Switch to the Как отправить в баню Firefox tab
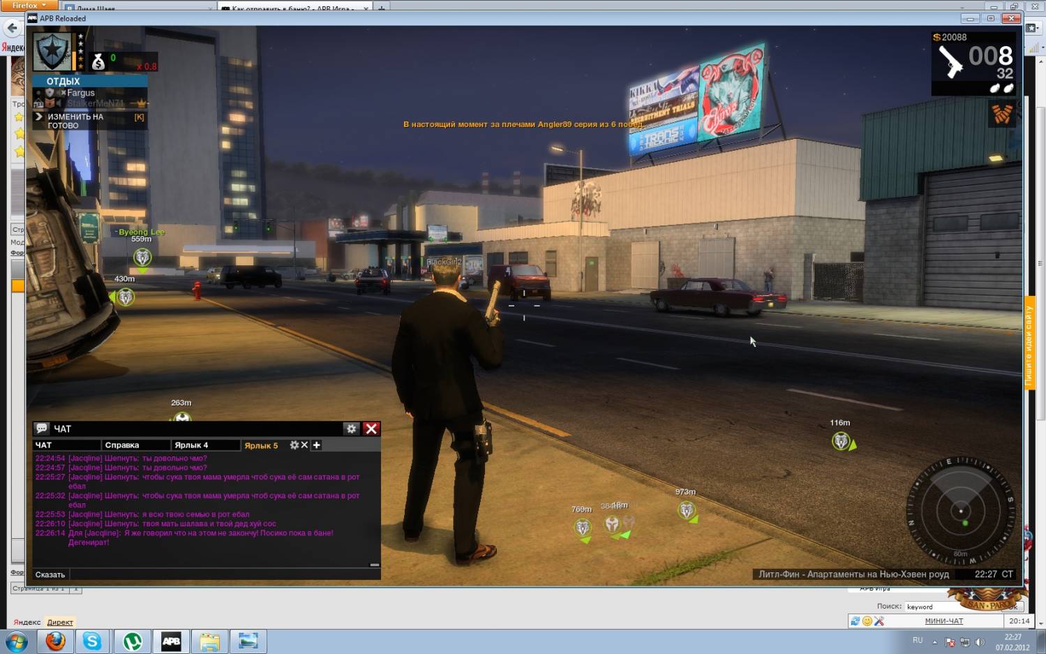This screenshot has height=654, width=1046. tap(293, 8)
